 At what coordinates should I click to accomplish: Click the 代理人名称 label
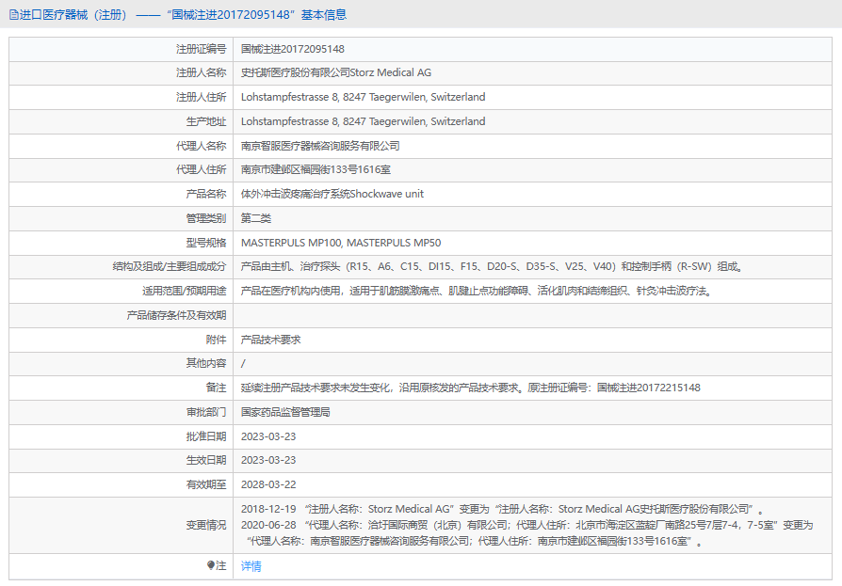(202, 146)
